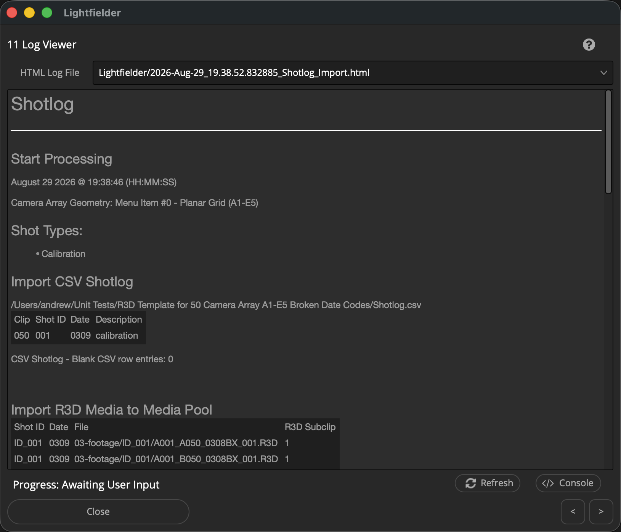Click the Refresh button
Image resolution: width=621 pixels, height=532 pixels.
click(488, 483)
